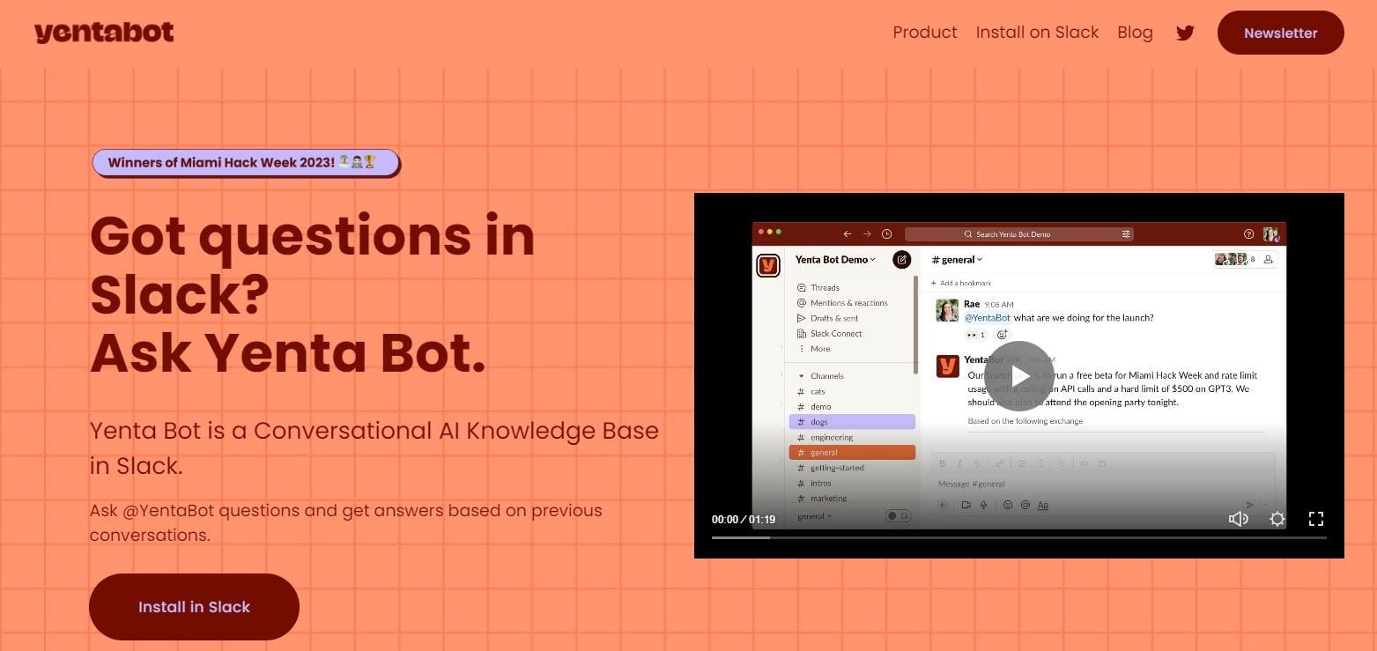The height and width of the screenshot is (651, 1377).
Task: Click the add people icon in the video
Action: (x=1268, y=259)
